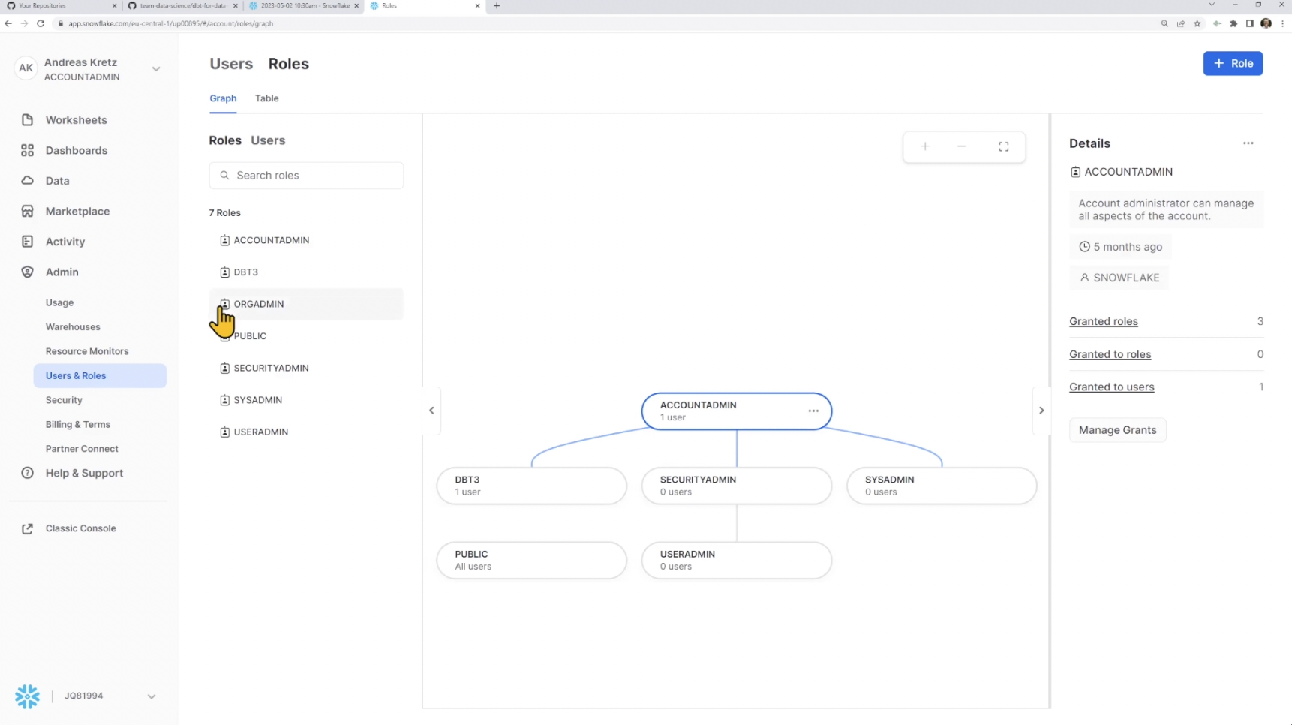Select DBT3 in the roles list

click(306, 272)
